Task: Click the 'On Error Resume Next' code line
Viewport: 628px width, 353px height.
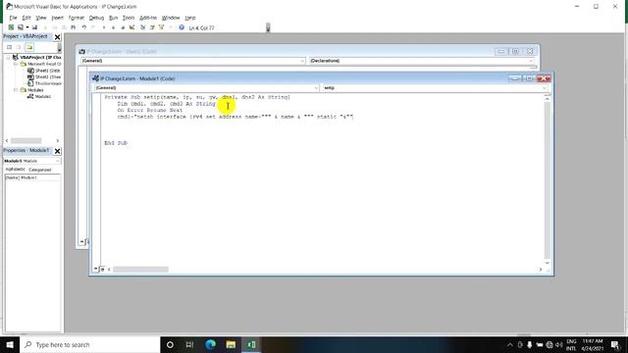Action: pyautogui.click(x=150, y=110)
